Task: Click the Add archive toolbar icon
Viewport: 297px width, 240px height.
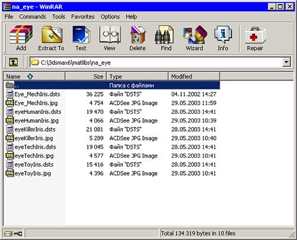Action: (21, 35)
